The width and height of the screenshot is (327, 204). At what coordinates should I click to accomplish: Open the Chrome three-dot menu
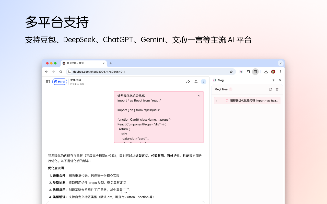click(280, 72)
